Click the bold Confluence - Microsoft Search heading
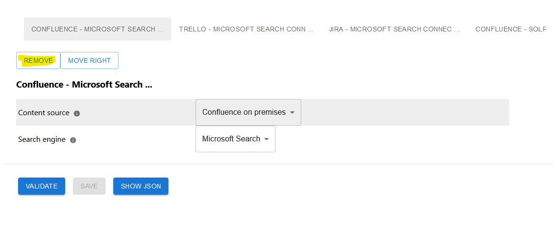 pyautogui.click(x=84, y=85)
